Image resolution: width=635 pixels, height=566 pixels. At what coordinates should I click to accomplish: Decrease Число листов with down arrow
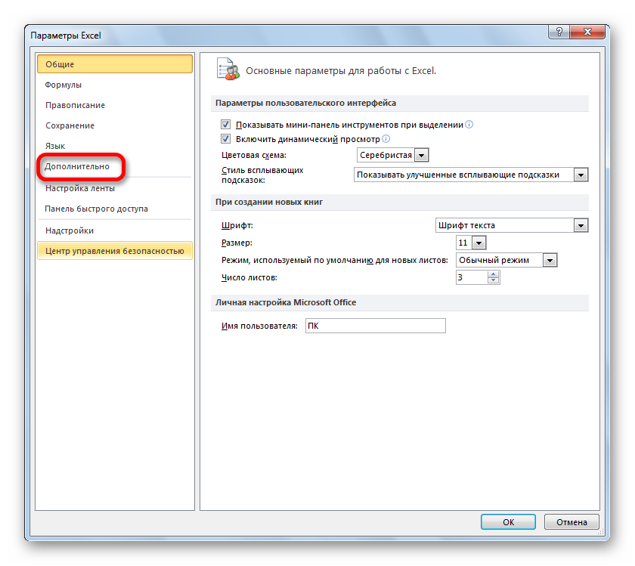coord(493,280)
